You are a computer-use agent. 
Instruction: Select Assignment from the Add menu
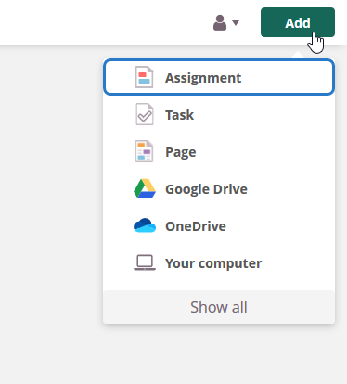219,77
